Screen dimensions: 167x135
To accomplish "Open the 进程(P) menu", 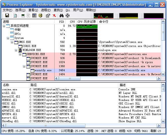I will (x=46, y=10).
